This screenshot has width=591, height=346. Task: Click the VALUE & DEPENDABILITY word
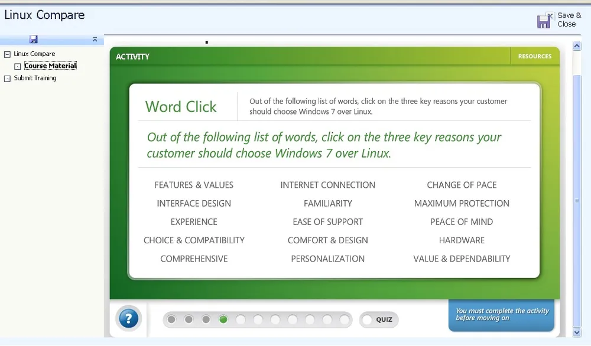coord(462,259)
